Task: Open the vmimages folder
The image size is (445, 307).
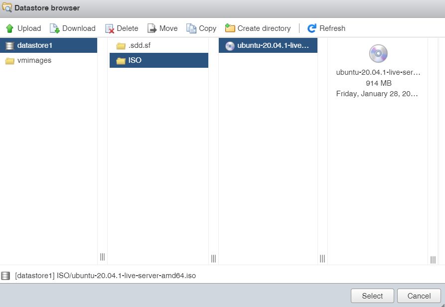Action: pos(34,61)
